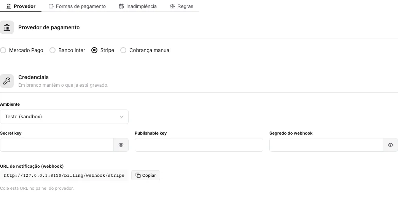
Task: Select the Mercado Pago radio option
Action: click(3, 50)
